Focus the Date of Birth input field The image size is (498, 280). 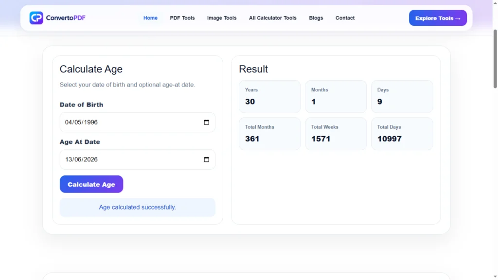point(138,122)
